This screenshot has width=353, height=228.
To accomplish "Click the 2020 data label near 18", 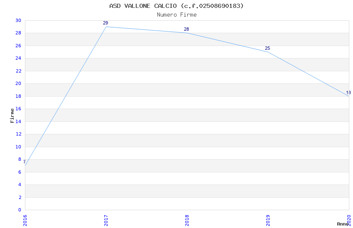I will pyautogui.click(x=348, y=92).
